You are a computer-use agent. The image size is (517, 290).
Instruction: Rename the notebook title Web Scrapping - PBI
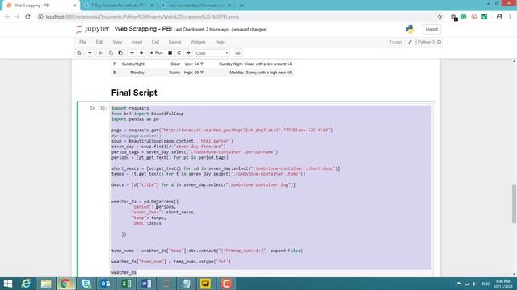(x=143, y=29)
